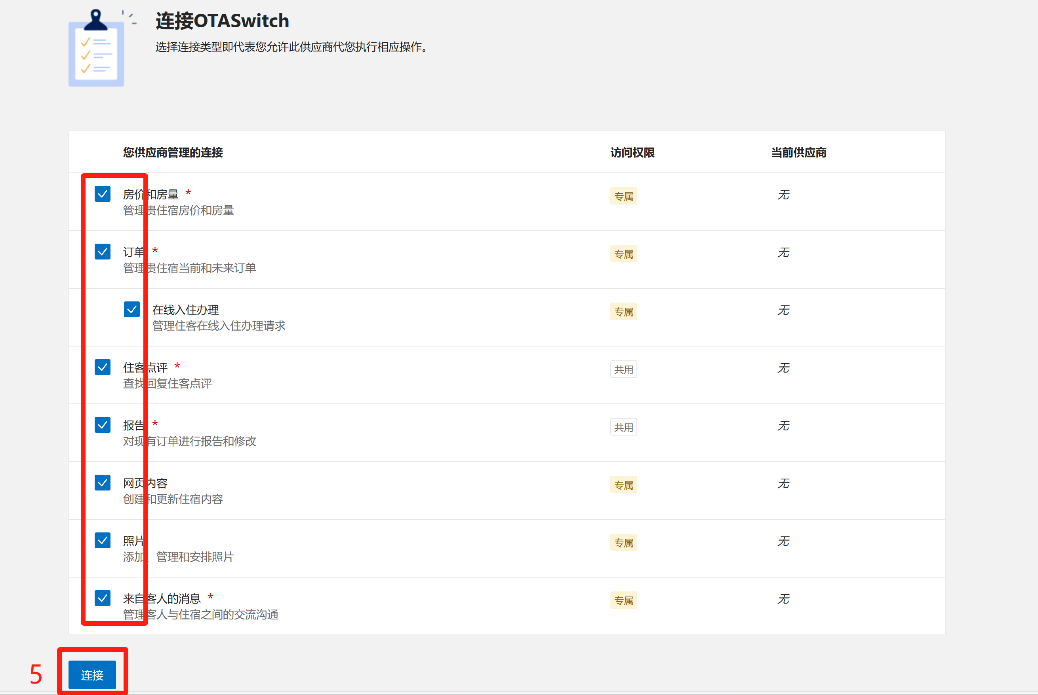Uncheck the 住客点评 checkbox

point(103,367)
